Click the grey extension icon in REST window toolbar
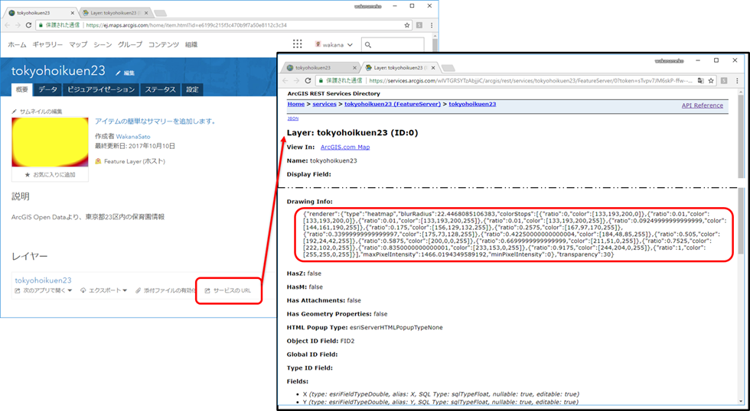This screenshot has height=411, width=750. coord(724,81)
